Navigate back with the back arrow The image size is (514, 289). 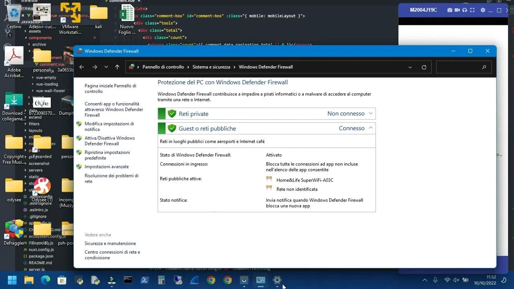tap(82, 67)
